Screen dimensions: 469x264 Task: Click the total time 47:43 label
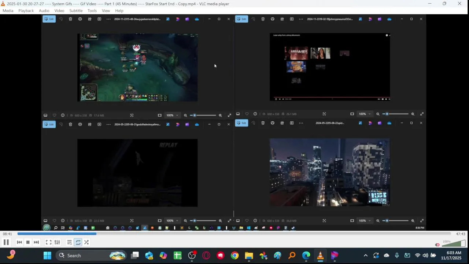461,234
